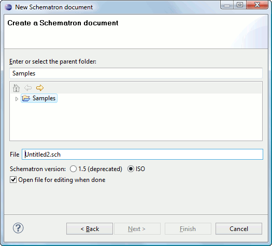Viewport: 272px width, 246px height.
Task: Maximize the New Schematron document dialog
Action: [240, 5]
